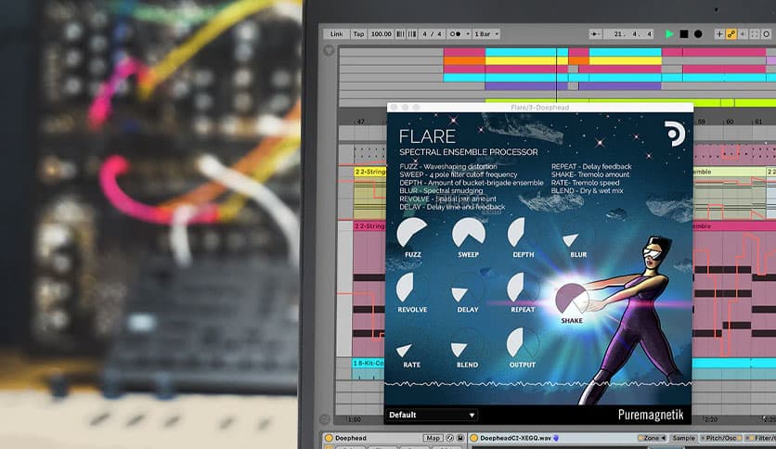Screen dimensions: 776x449
Task: Click the 2:20 time marker at the bottom ruler
Action: [711, 419]
